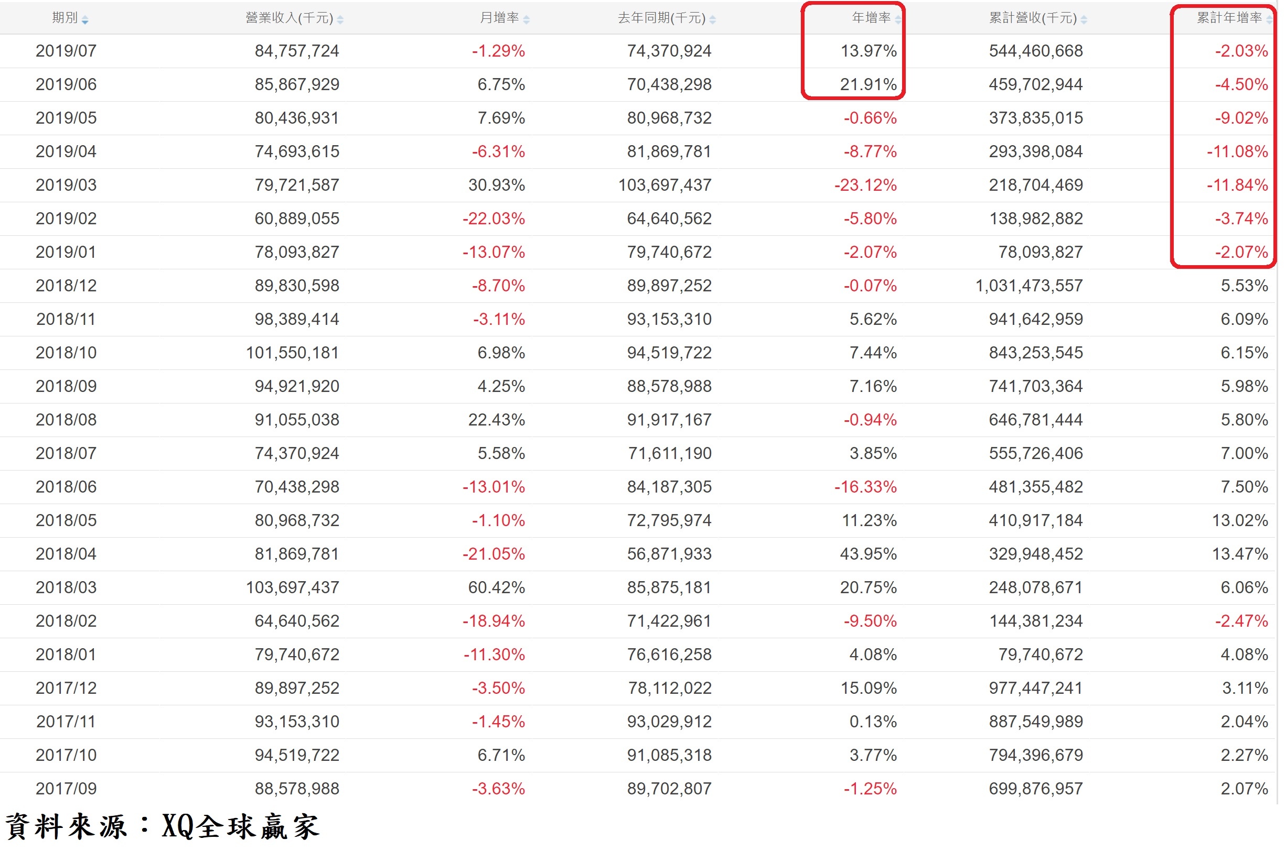
Task: Click sort arrows beside 累計年增率 header
Action: 1270,19
